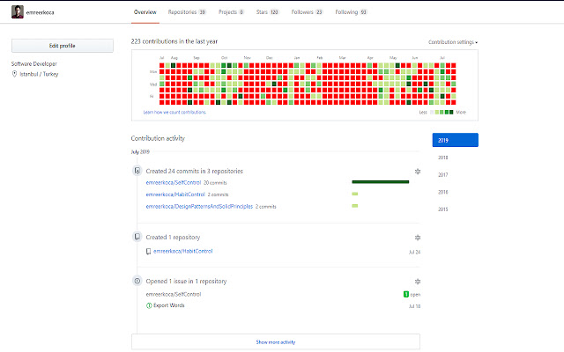Click the darkest legend swatch next to More
Screen dimensions: 564x352
click(x=451, y=112)
